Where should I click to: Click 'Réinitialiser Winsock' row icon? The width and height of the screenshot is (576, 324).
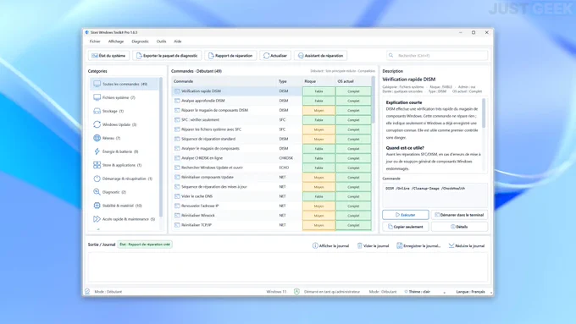point(177,216)
